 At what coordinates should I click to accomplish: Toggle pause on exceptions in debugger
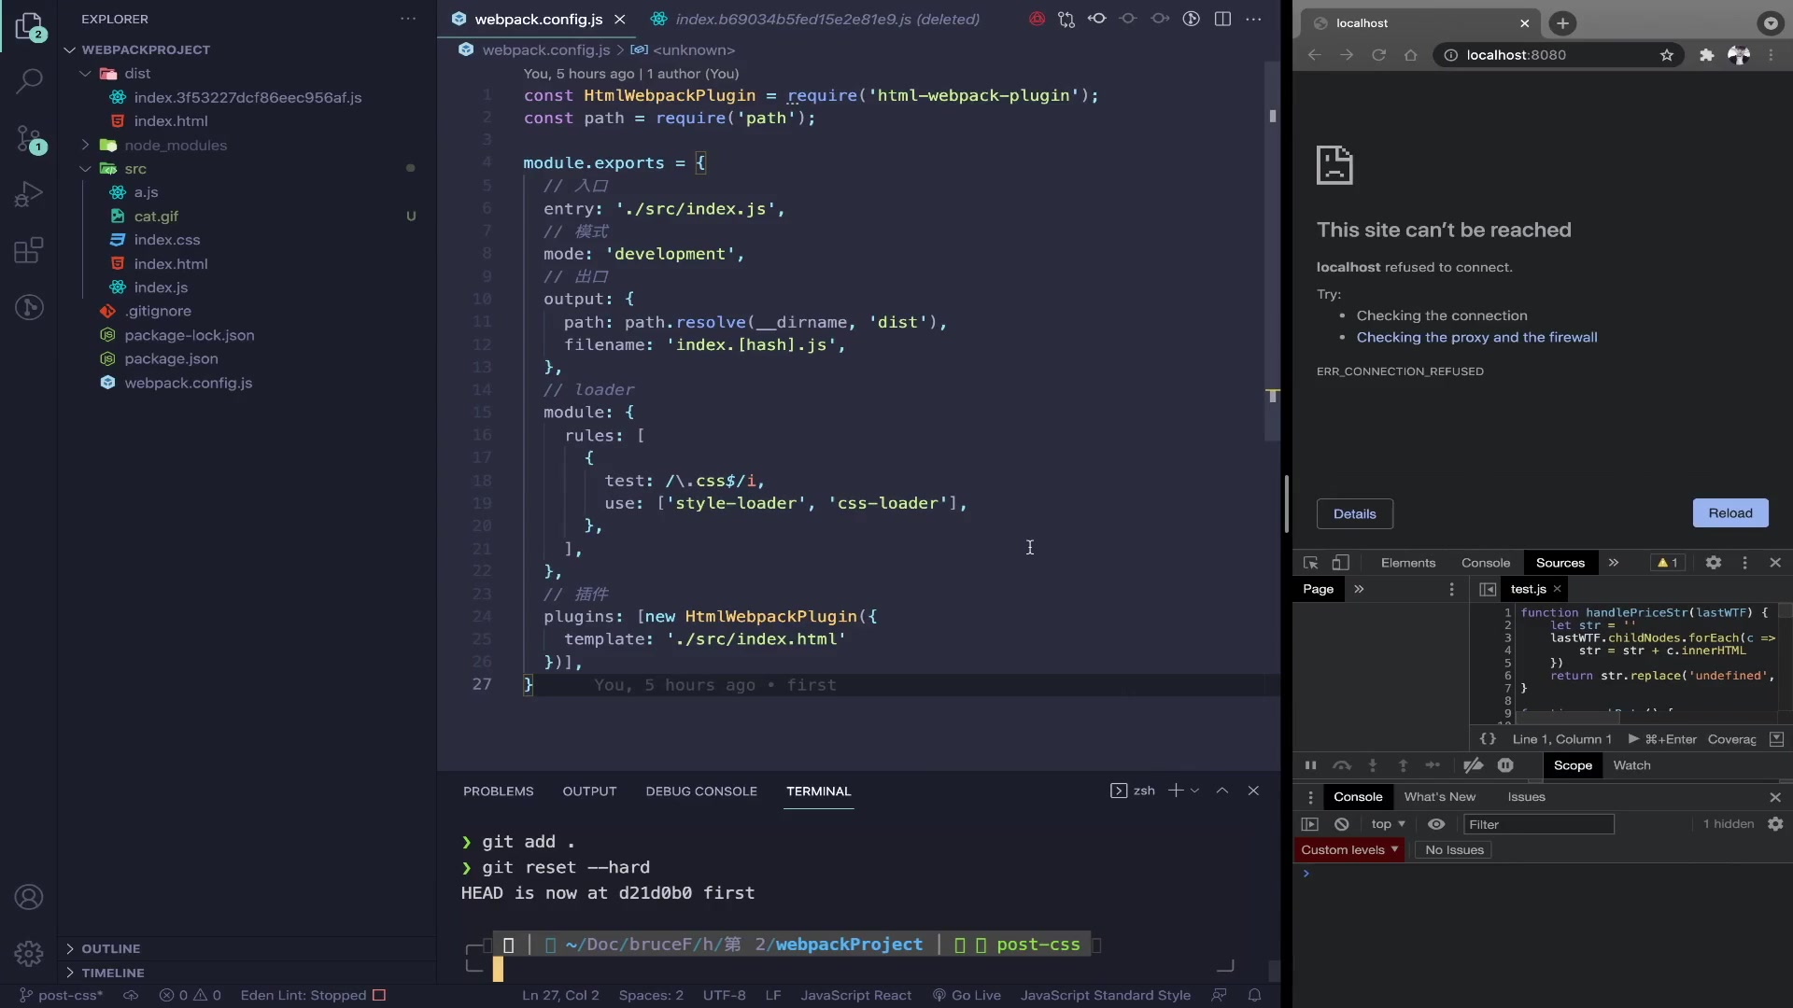1504,765
